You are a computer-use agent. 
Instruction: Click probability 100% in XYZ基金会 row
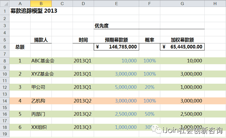[x=150, y=74]
